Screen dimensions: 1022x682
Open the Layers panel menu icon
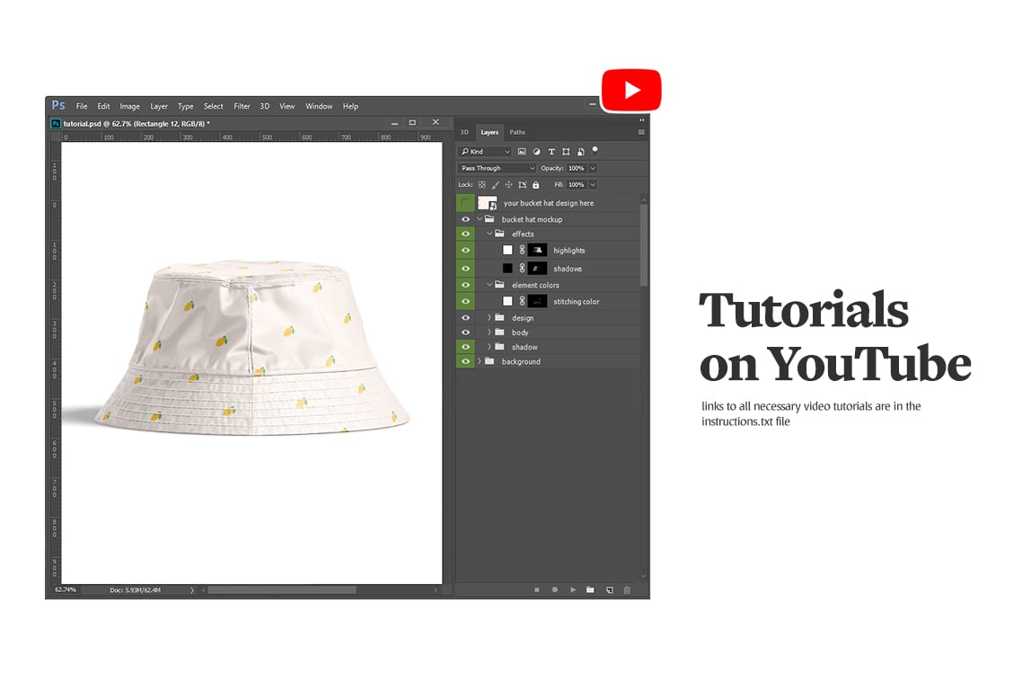(640, 130)
